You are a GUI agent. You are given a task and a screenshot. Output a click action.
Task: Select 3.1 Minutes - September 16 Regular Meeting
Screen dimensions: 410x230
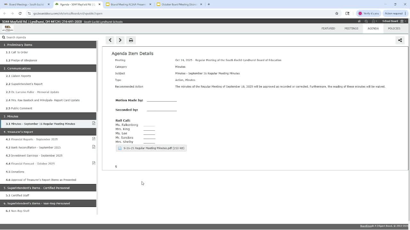(x=48, y=124)
